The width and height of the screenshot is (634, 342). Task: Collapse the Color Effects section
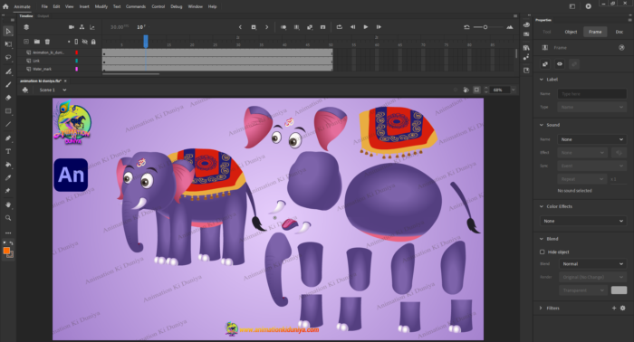point(542,206)
